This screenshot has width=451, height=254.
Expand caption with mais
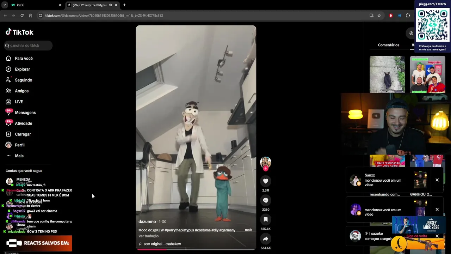[x=248, y=230]
